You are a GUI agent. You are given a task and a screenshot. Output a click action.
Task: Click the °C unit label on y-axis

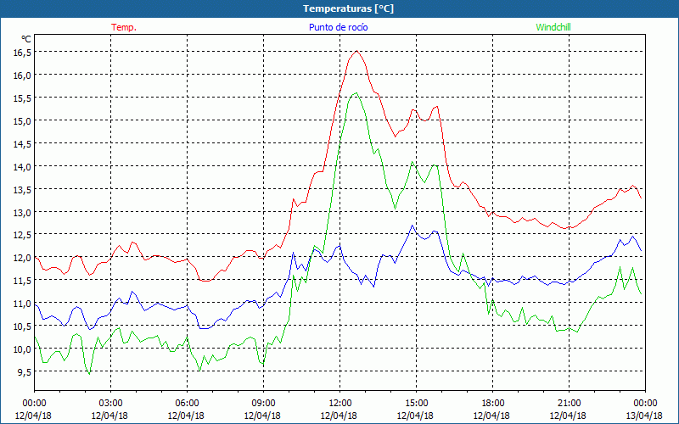tap(26, 39)
